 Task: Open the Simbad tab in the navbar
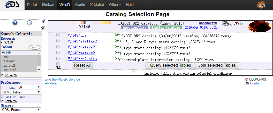pos(48,5)
